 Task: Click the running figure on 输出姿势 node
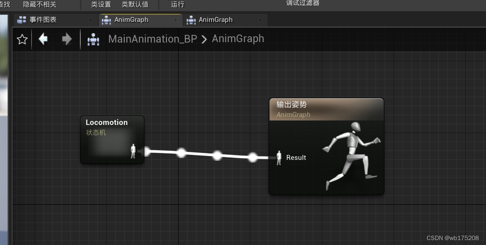[351, 156]
